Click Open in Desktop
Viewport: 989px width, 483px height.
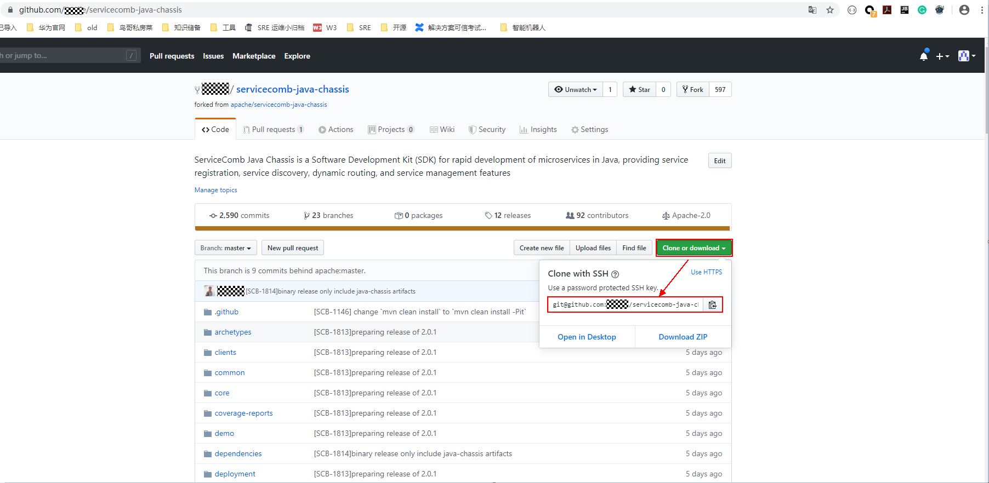587,337
